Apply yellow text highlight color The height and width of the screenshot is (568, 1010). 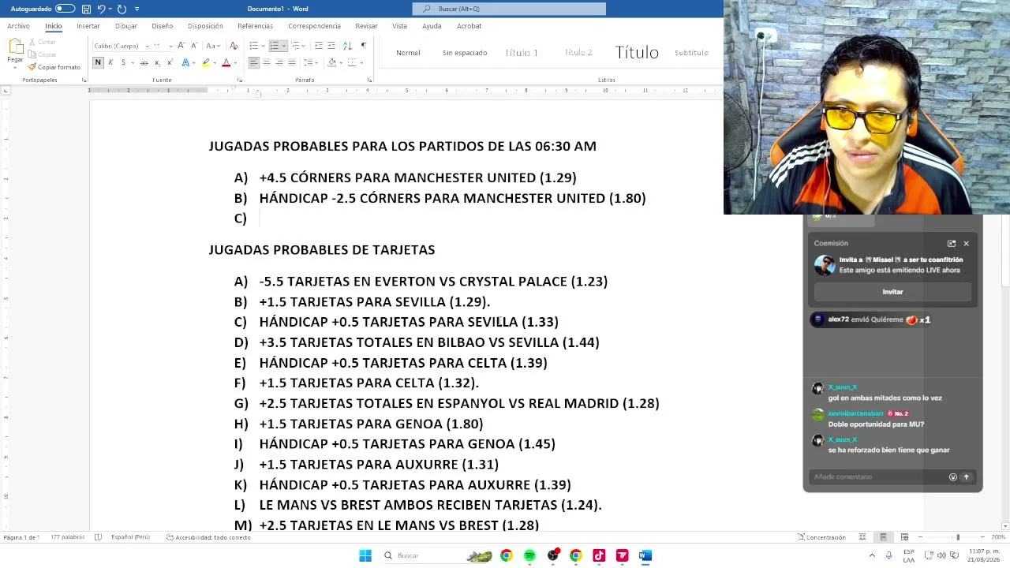coord(205,62)
